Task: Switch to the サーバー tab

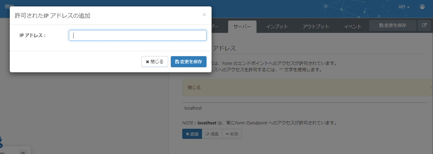Action: pos(242,26)
